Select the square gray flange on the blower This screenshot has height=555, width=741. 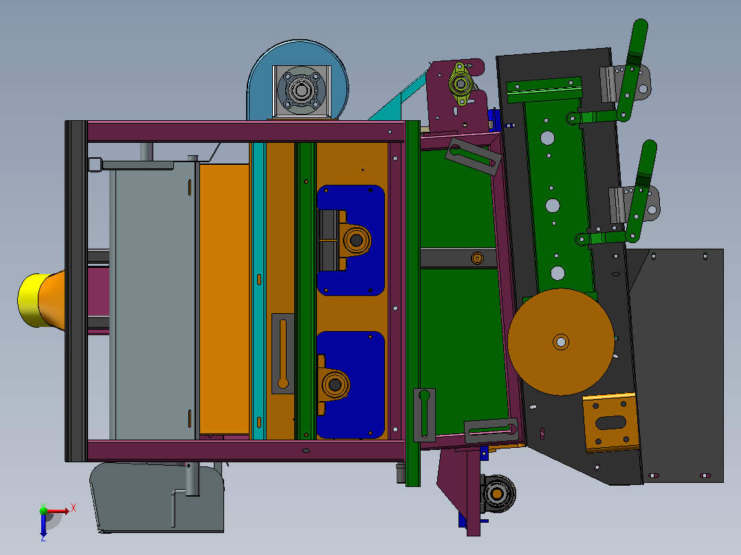pyautogui.click(x=302, y=91)
